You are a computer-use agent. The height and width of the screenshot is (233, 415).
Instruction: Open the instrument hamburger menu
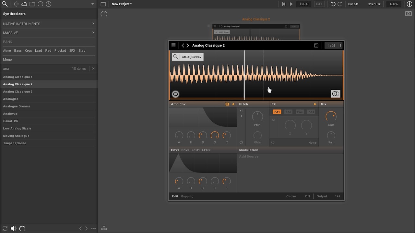pyautogui.click(x=173, y=45)
